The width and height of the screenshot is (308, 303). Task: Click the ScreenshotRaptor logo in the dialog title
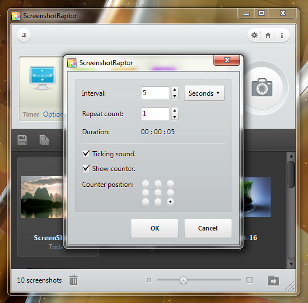coord(72,63)
